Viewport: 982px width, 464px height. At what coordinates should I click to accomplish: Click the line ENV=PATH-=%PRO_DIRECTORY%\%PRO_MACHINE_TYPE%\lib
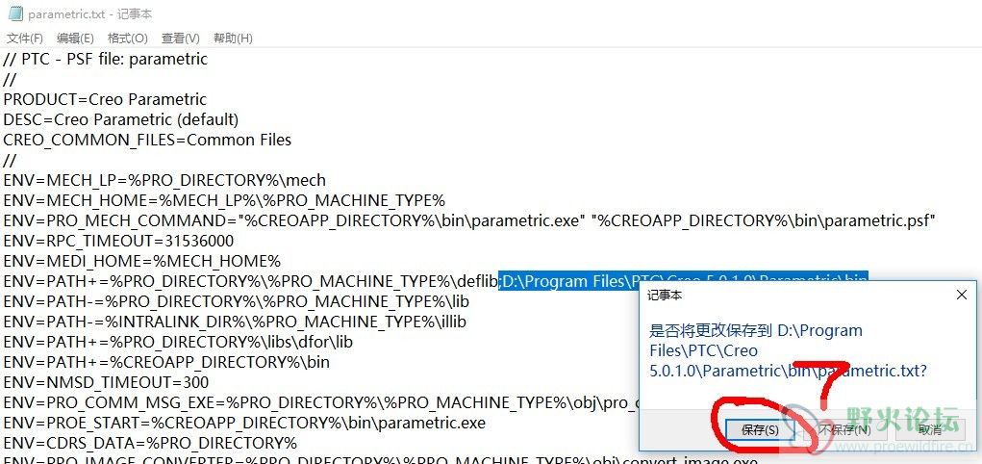[236, 301]
